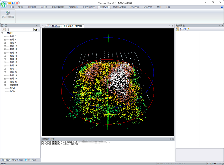
Task: Click the lightning bolt events icon
Action: tap(188, 29)
